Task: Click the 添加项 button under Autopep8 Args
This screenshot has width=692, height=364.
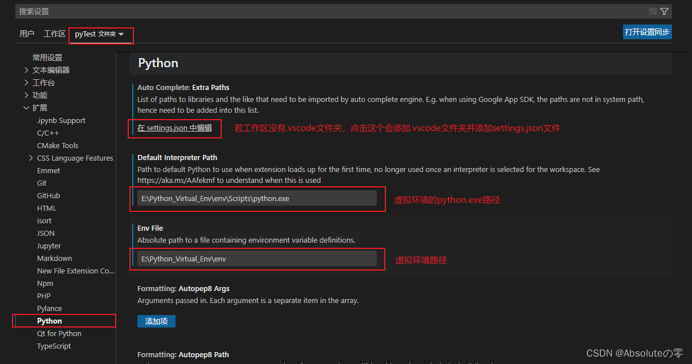Action: [156, 321]
